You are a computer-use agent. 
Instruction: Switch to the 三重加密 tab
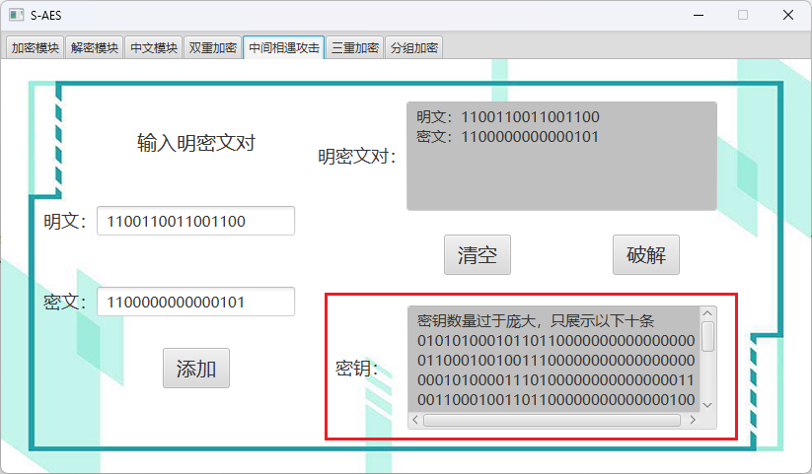coord(355,47)
